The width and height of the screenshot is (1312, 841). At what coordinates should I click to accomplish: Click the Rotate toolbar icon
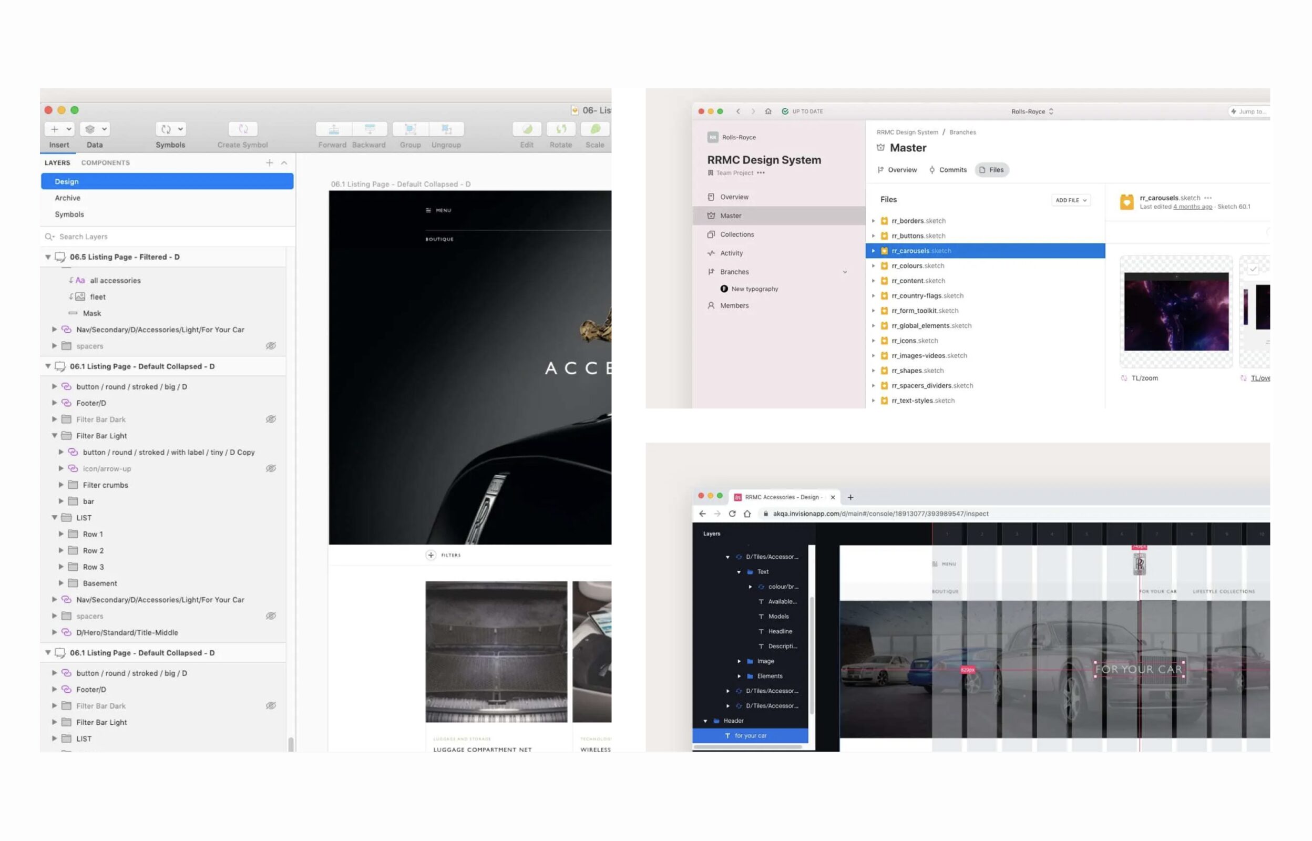point(561,129)
